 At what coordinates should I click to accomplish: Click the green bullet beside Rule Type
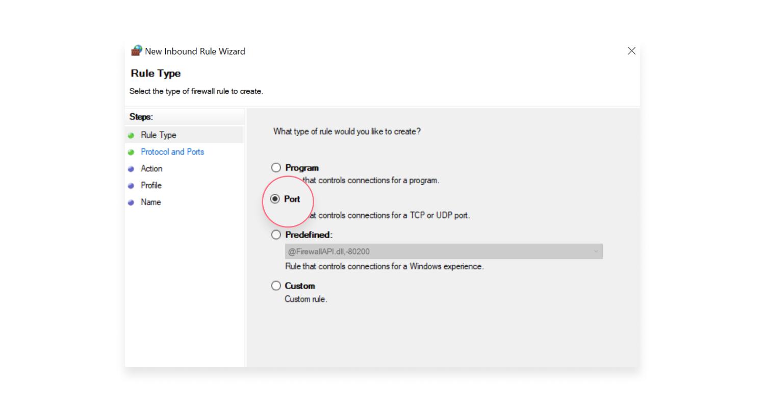[x=131, y=136]
